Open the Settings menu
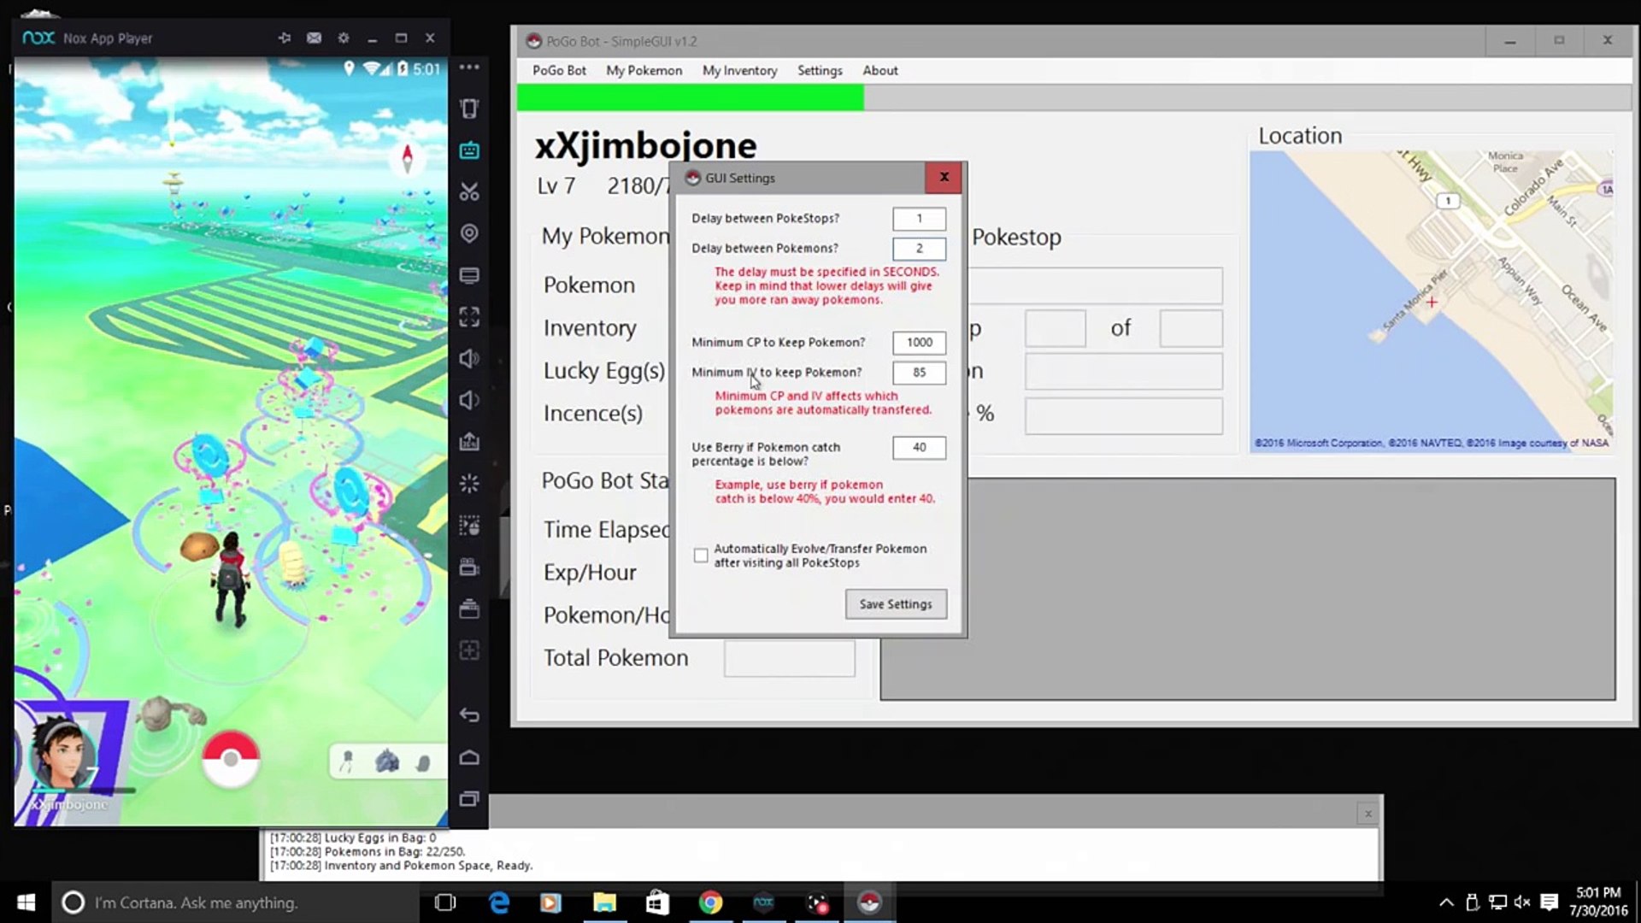Screen dimensions: 1641x923 point(819,70)
